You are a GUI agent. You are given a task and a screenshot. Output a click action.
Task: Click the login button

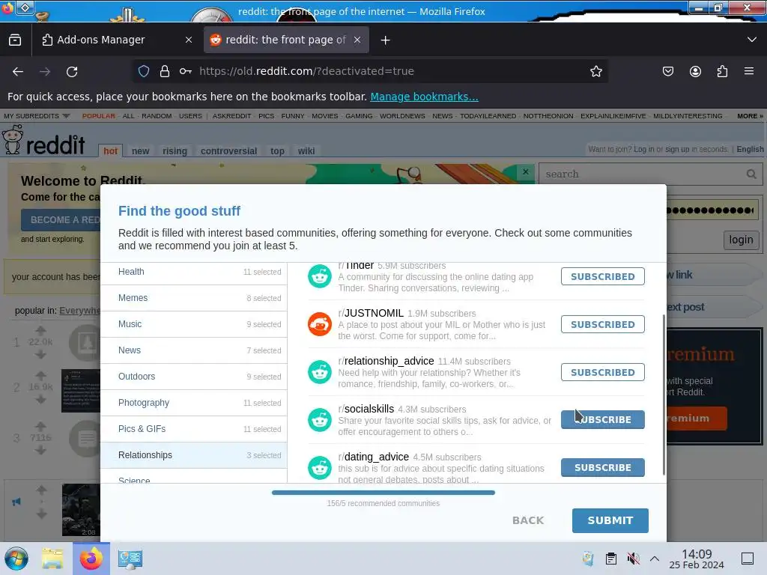741,240
